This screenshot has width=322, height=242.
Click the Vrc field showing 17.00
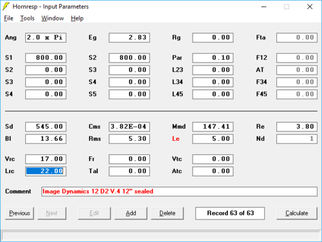point(46,159)
